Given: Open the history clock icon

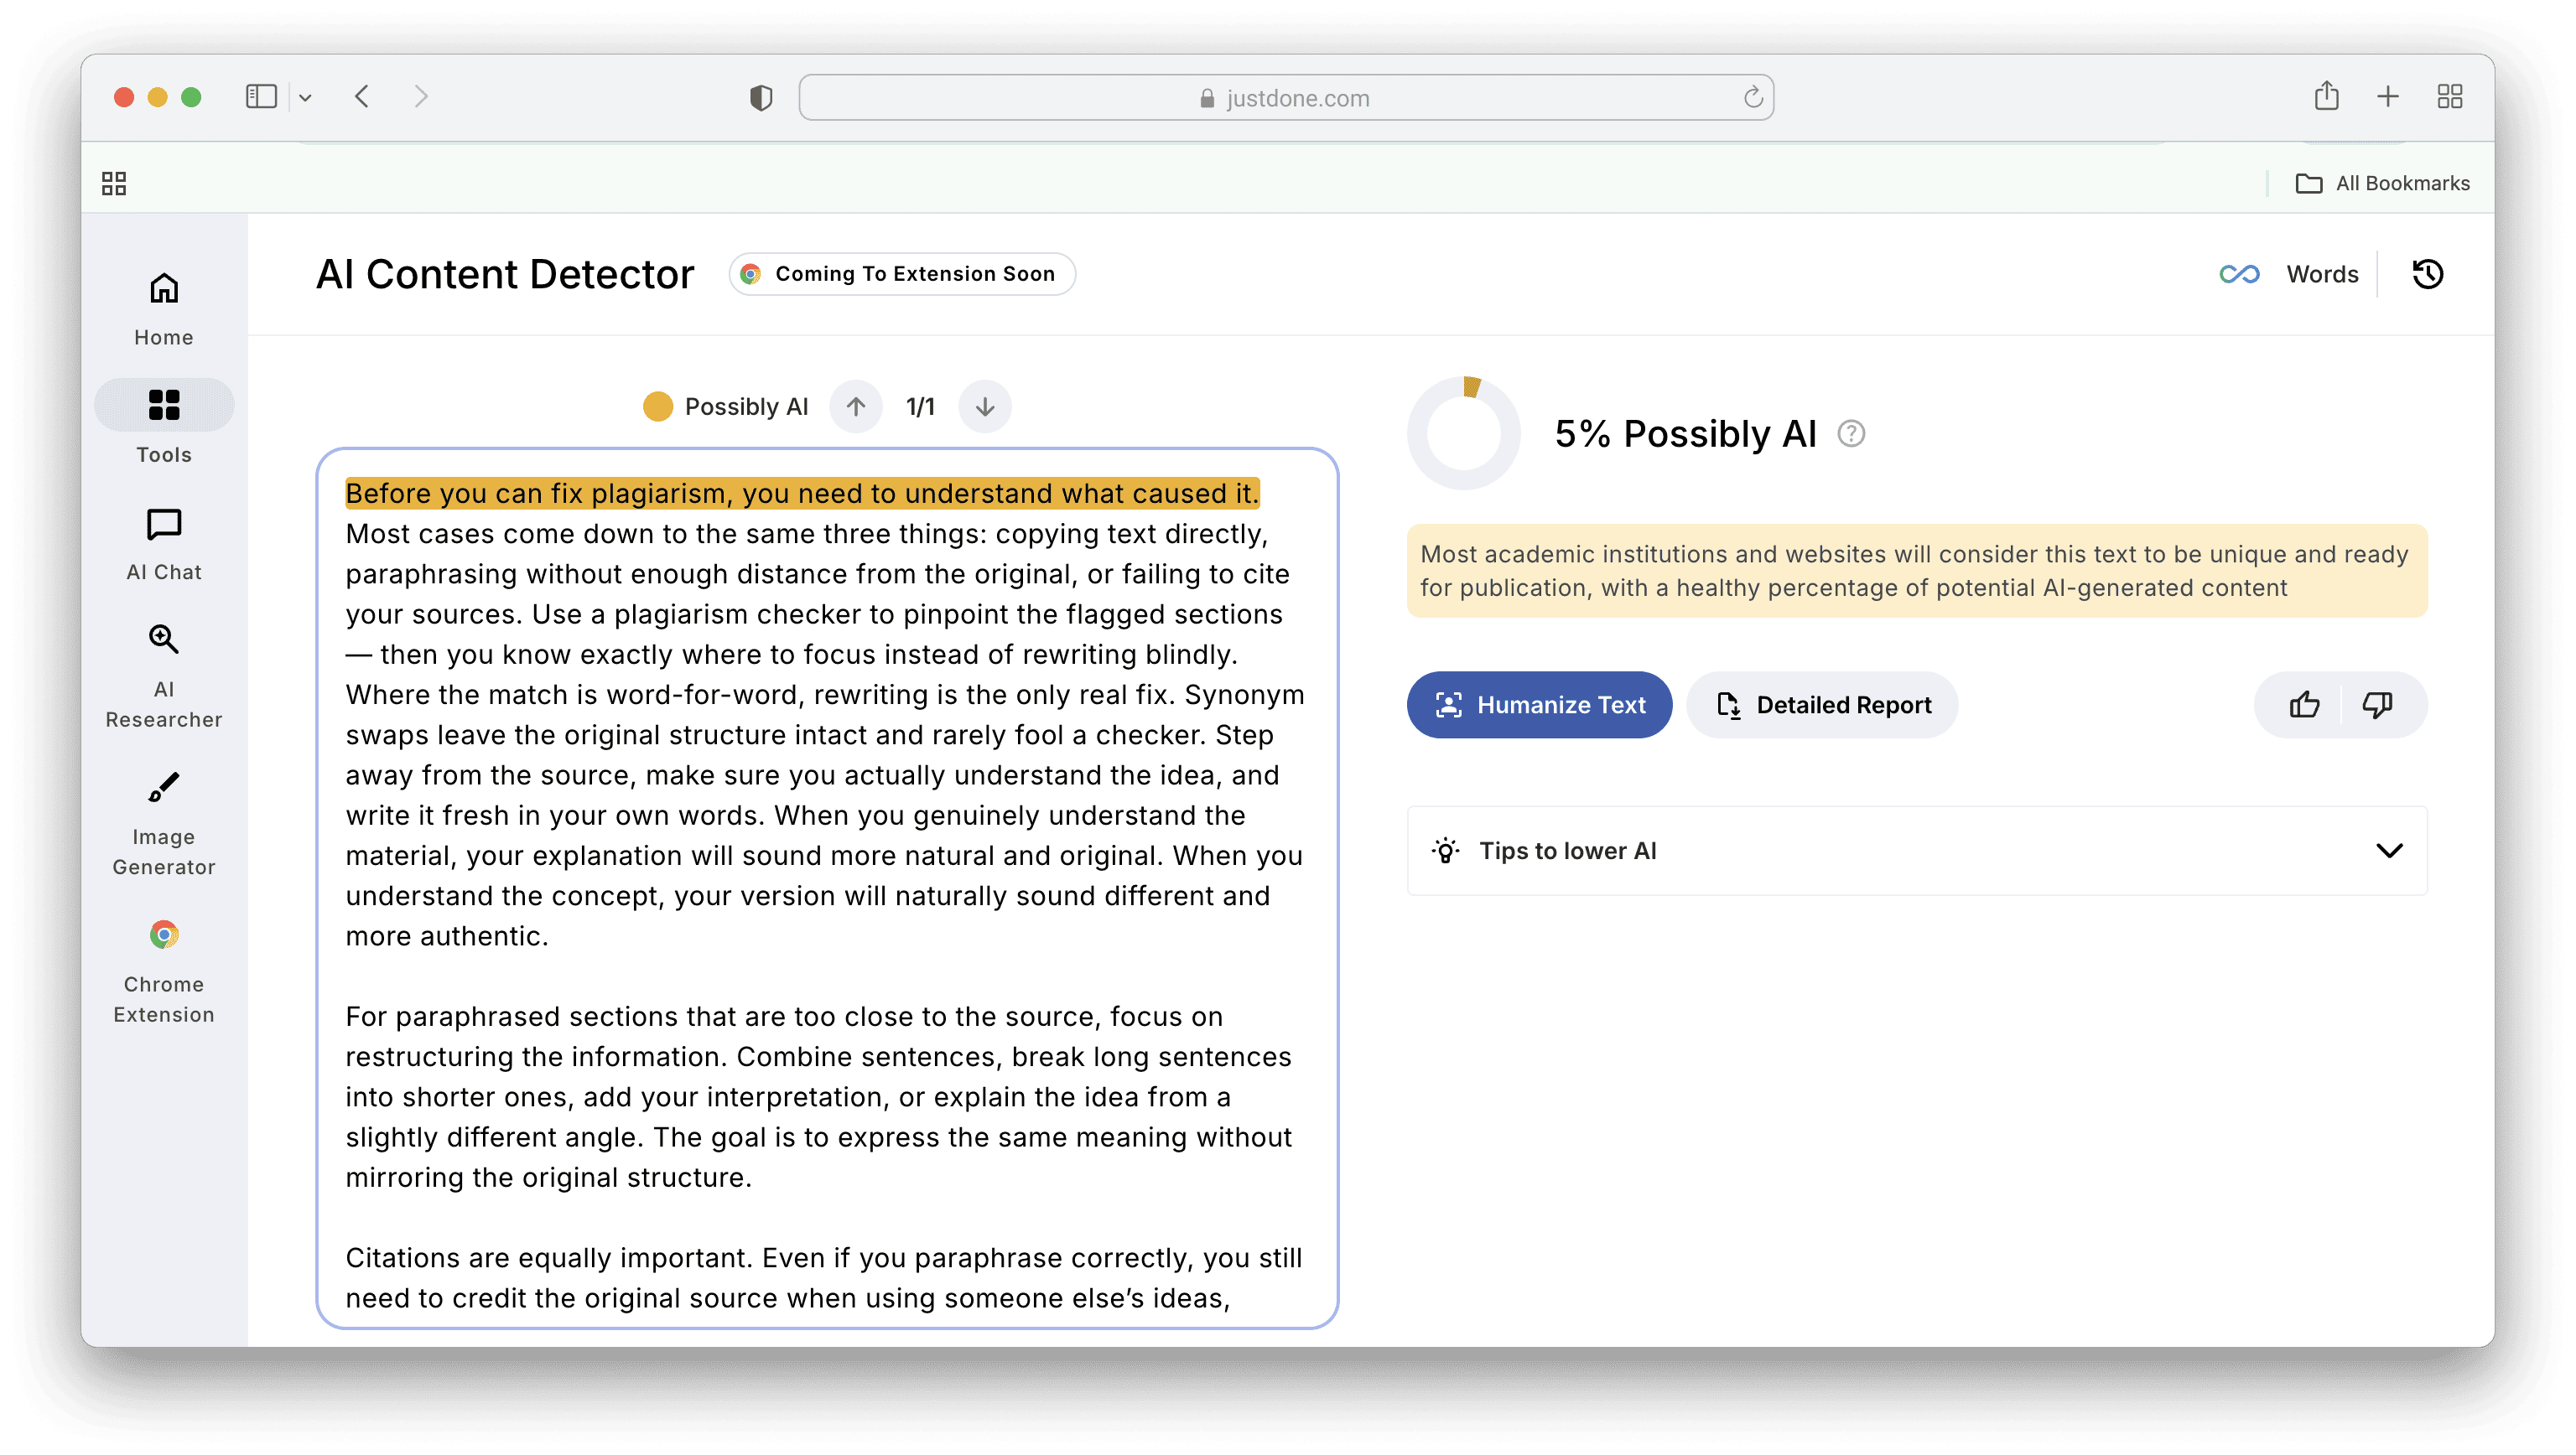Looking at the screenshot, I should [x=2427, y=274].
